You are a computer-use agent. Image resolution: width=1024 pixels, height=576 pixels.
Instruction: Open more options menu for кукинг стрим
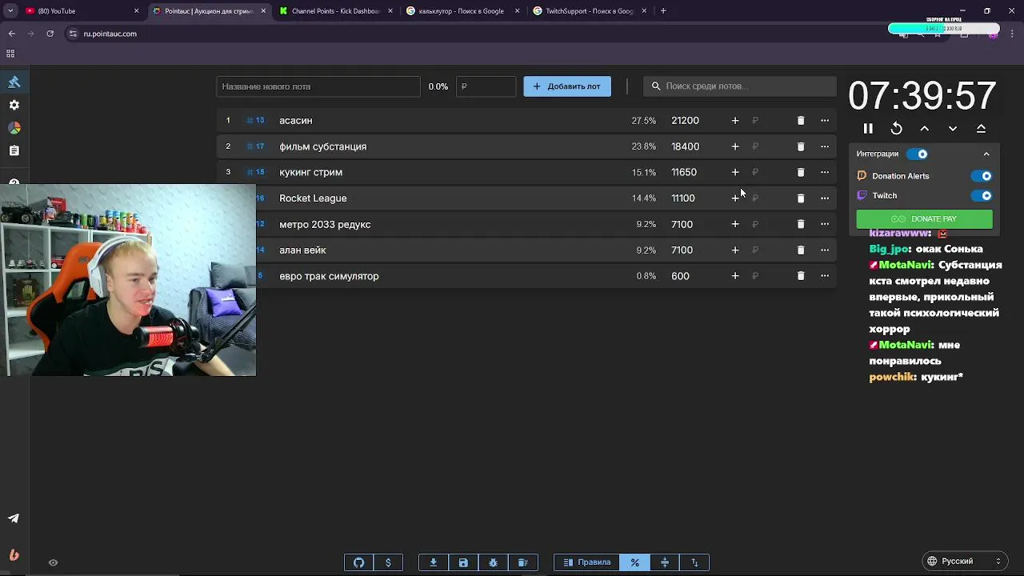point(825,172)
